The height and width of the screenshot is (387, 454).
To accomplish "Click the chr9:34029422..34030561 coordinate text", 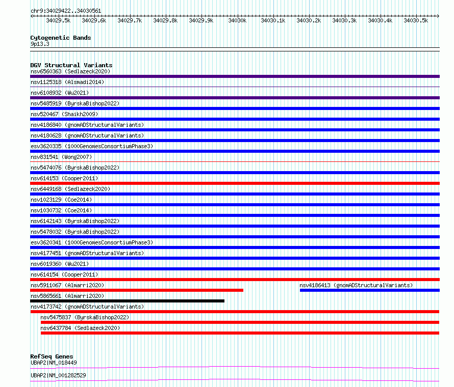I will click(x=66, y=11).
